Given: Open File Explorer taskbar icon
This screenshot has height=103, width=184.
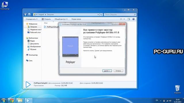Looking at the screenshot, I should (x=20, y=100).
